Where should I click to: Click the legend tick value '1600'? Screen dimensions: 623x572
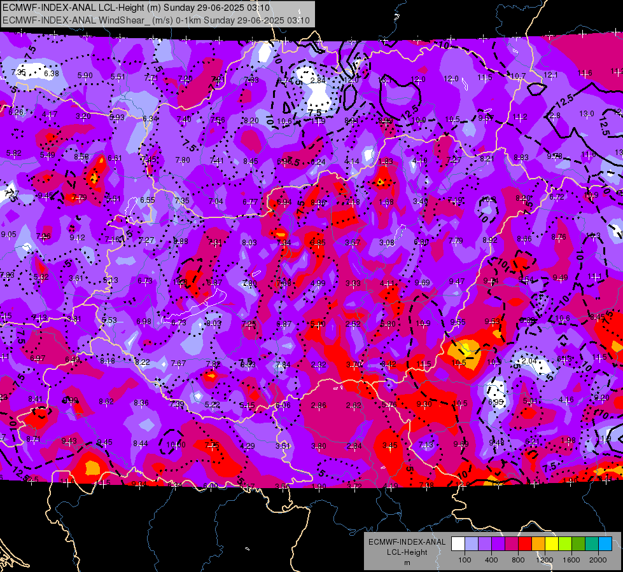(571, 560)
